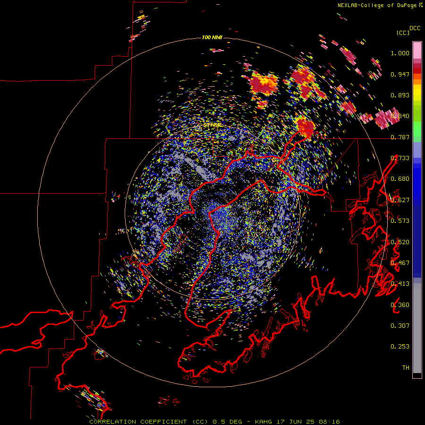The image size is (425, 425).
Task: Select the 0.627 legend value
Action: click(400, 200)
